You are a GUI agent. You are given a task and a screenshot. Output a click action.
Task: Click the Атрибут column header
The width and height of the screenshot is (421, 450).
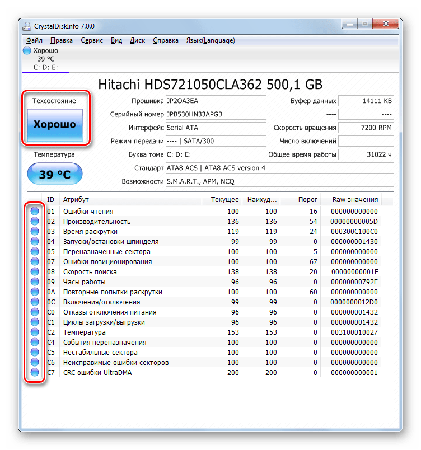pyautogui.click(x=130, y=199)
